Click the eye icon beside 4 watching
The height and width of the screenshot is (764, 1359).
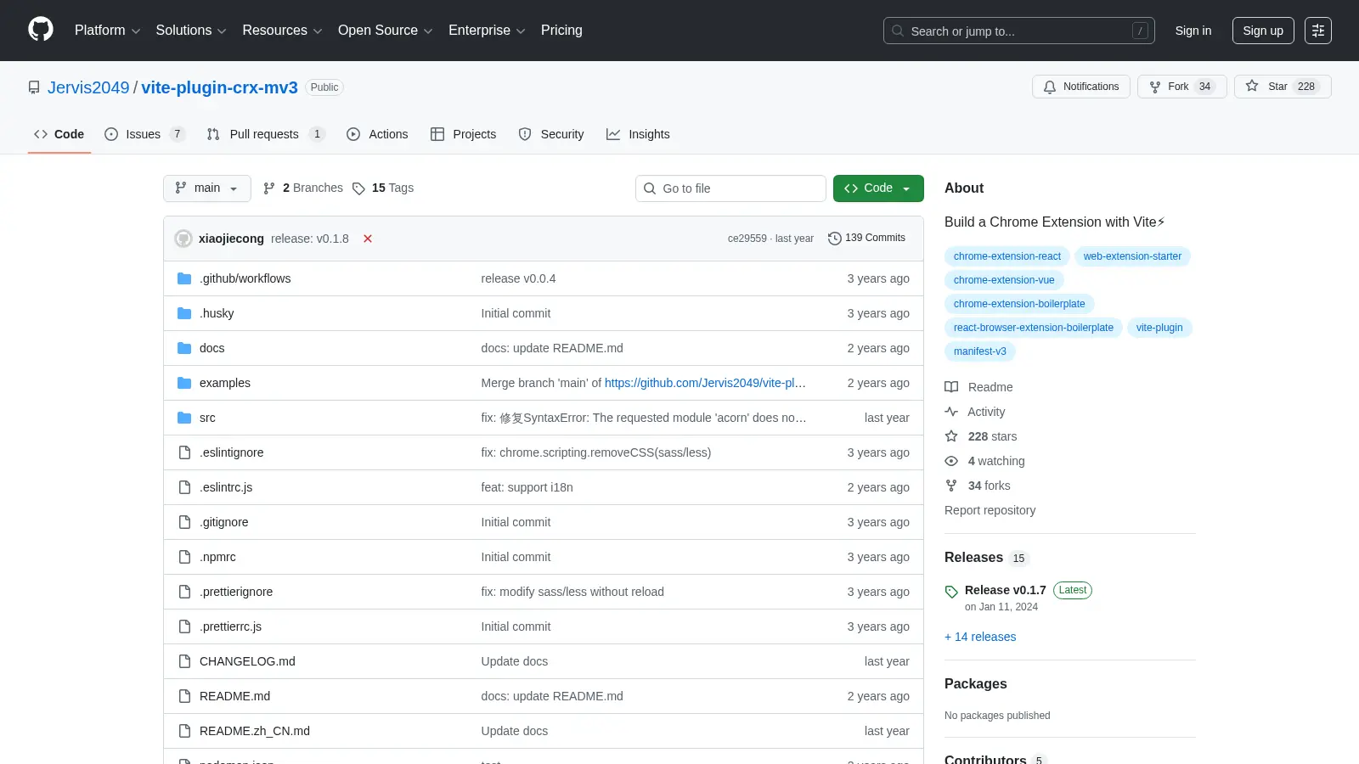pos(951,461)
